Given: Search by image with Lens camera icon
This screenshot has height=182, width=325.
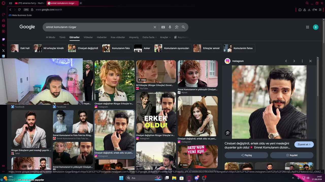Looking at the screenshot, I should (177, 27).
